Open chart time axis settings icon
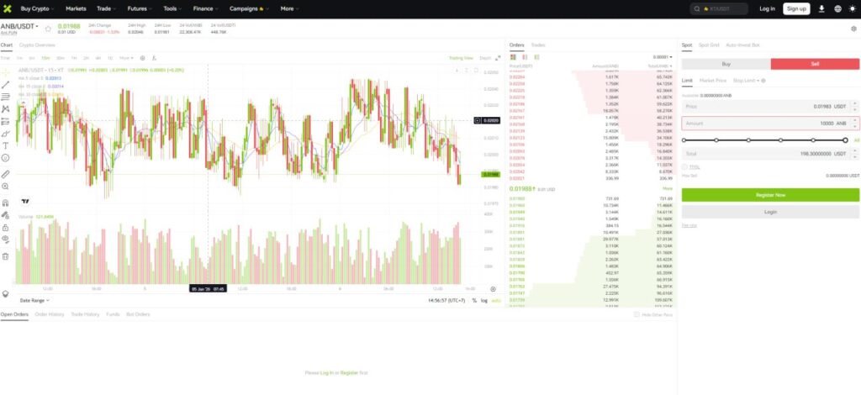 click(x=493, y=289)
